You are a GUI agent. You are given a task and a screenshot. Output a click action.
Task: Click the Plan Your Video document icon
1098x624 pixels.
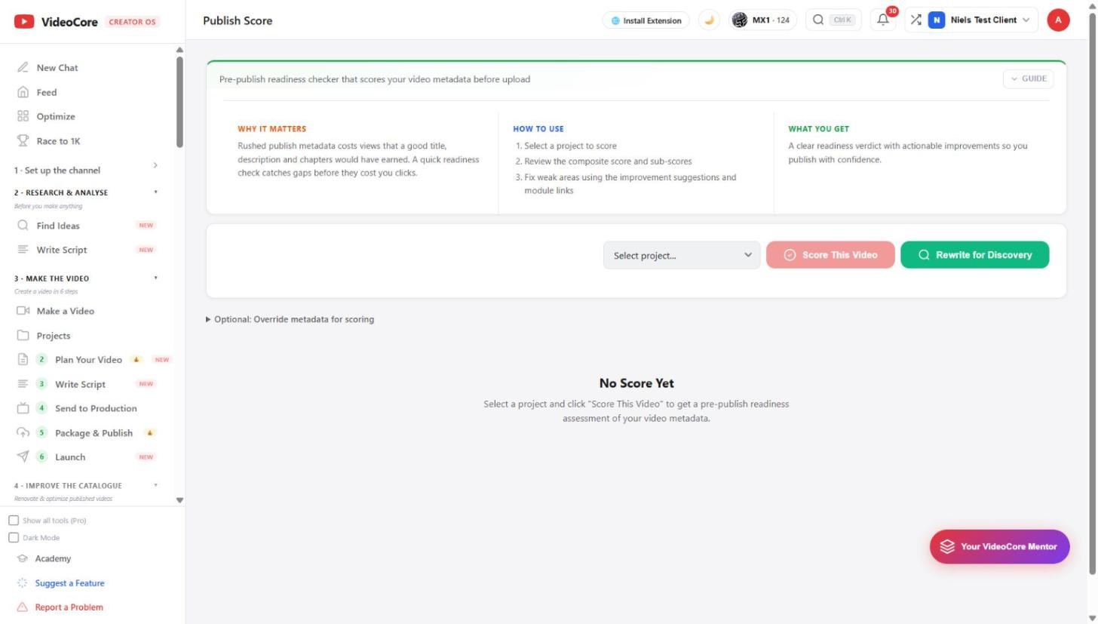(23, 360)
